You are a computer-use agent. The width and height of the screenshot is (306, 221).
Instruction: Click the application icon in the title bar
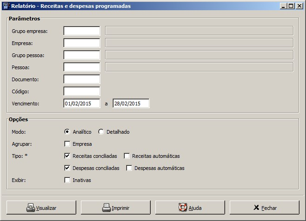pos(6,6)
